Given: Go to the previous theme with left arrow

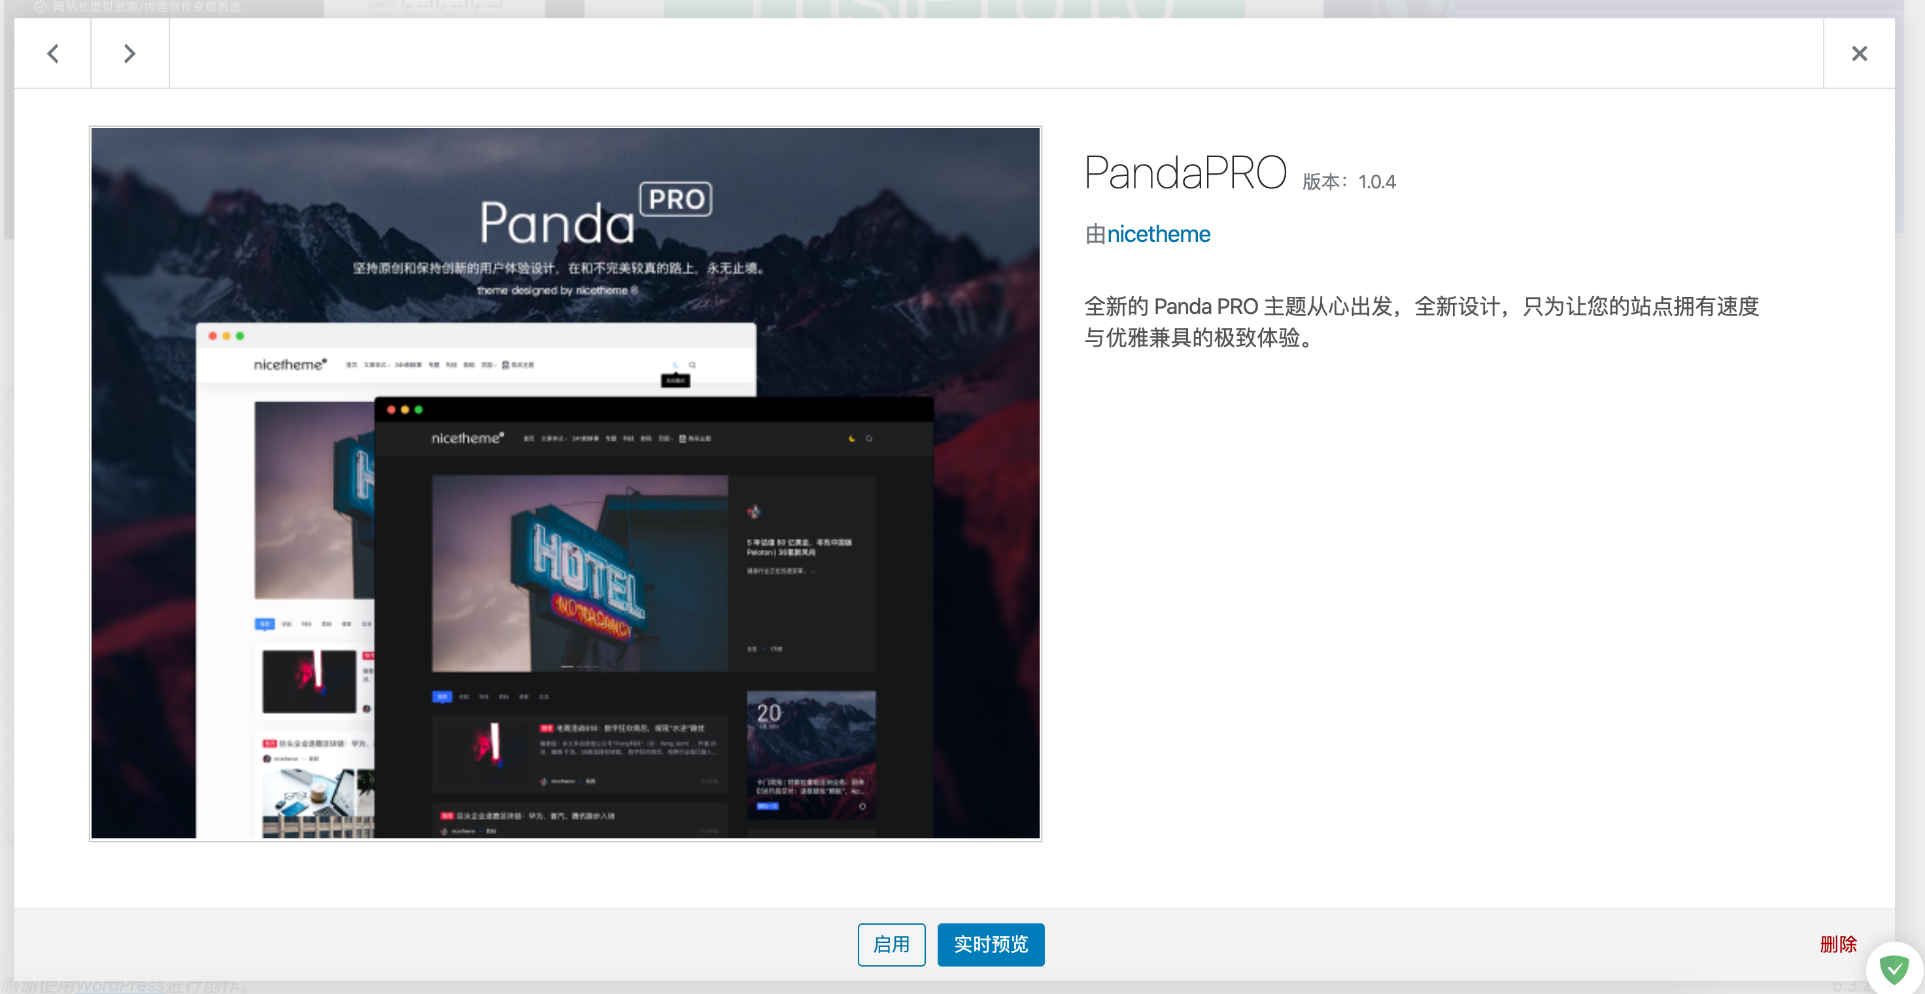Looking at the screenshot, I should click(x=53, y=54).
